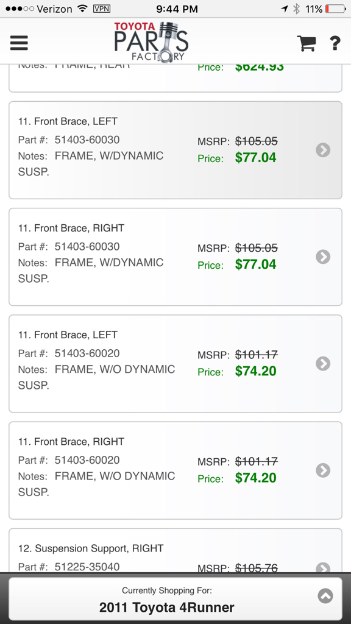Open arrow for Front Brace RIGHT 51403-60030

pyautogui.click(x=323, y=257)
